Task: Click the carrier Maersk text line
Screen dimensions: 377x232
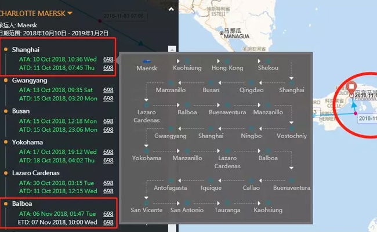Action: pos(19,26)
